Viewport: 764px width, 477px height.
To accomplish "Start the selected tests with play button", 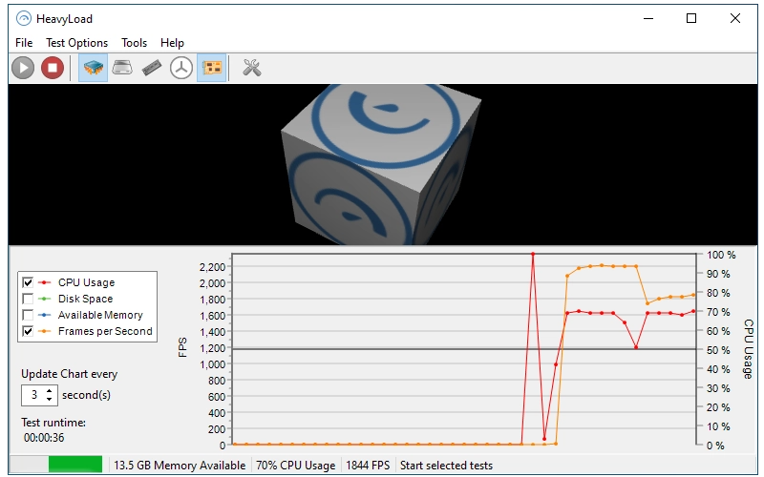I will (23, 68).
